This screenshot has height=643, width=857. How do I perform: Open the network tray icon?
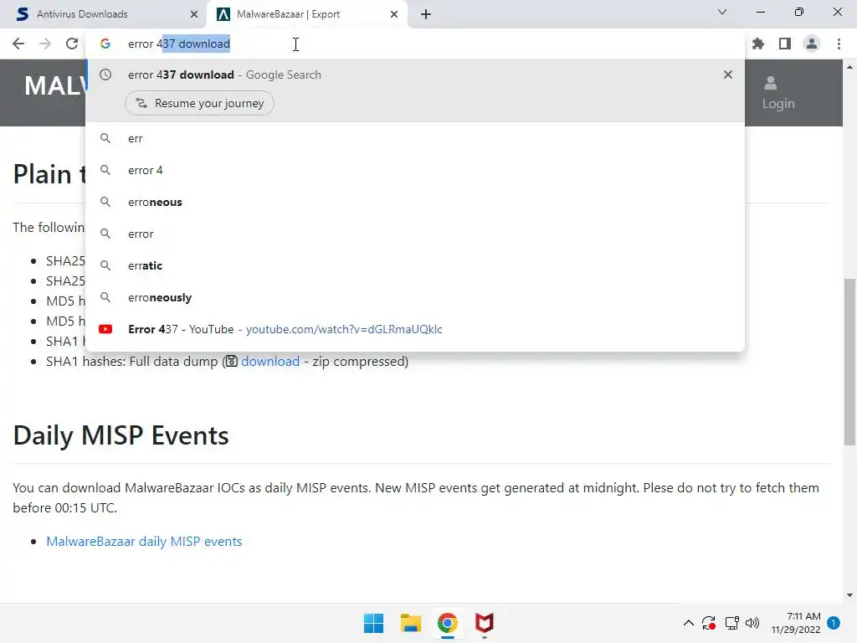(731, 623)
